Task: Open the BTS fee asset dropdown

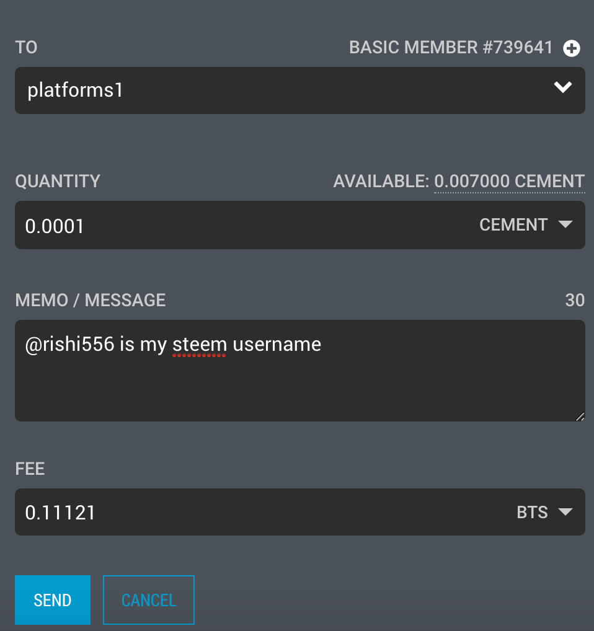Action: [544, 512]
